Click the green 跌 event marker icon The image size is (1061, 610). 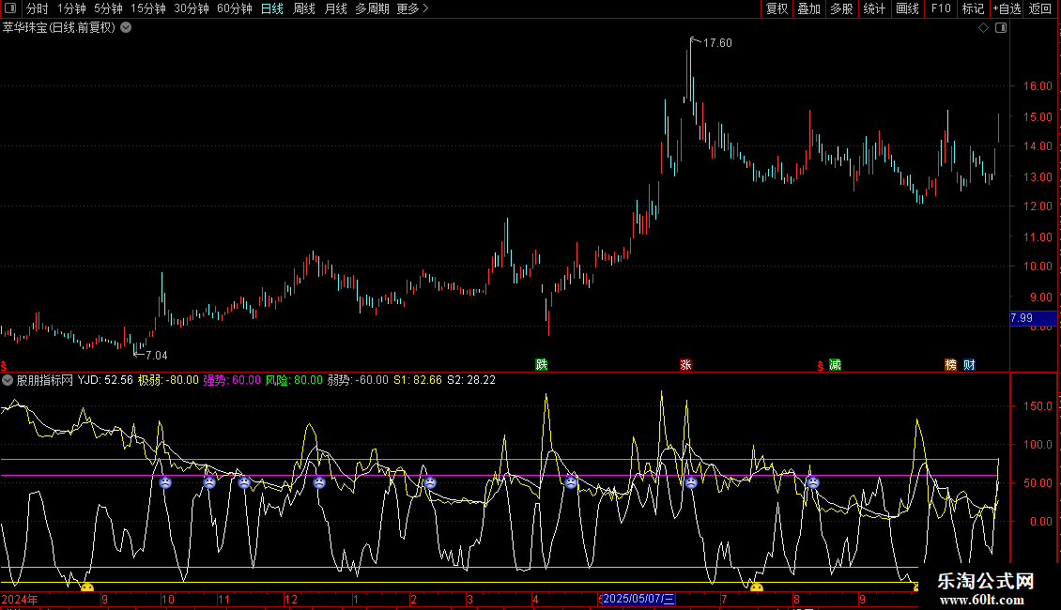tap(541, 365)
